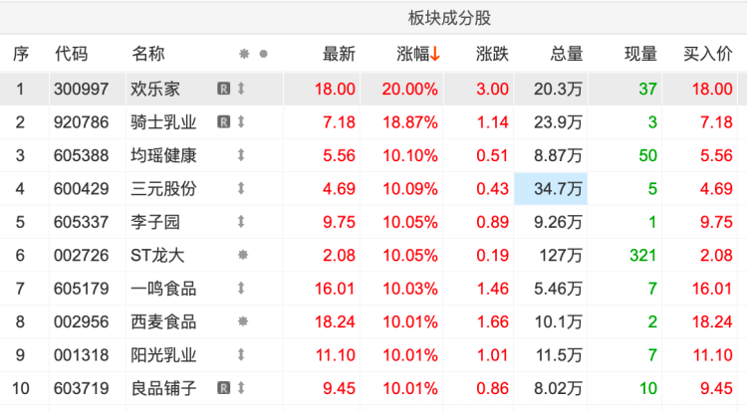Viewport: 747px width, 412px height.
Task: Click stock code 603719
Action: pos(81,389)
